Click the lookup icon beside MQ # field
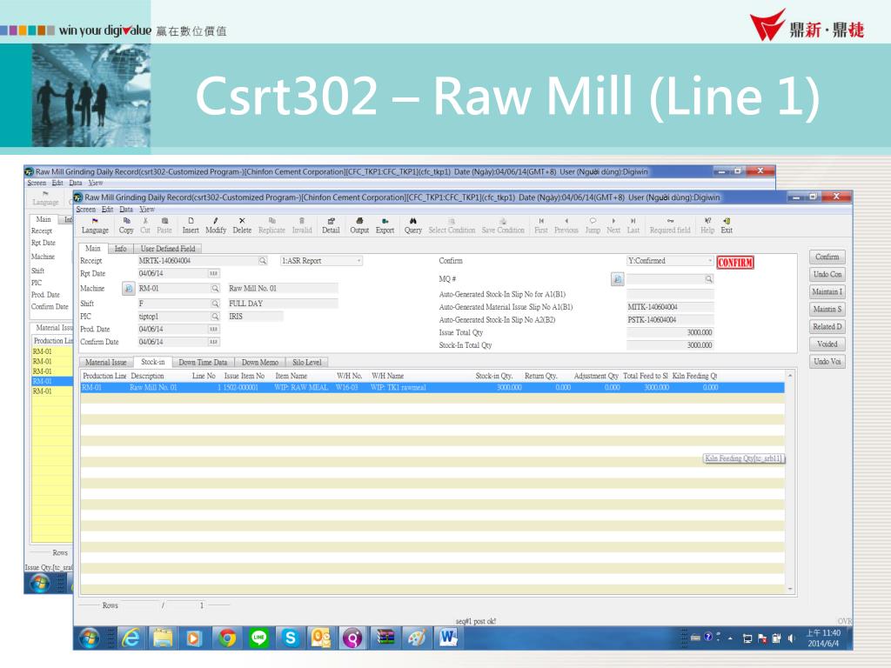 [617, 279]
